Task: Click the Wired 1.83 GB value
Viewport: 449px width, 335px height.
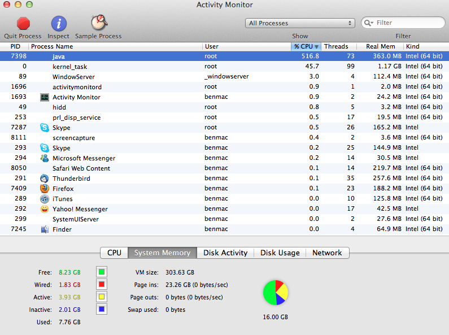Action: point(69,285)
